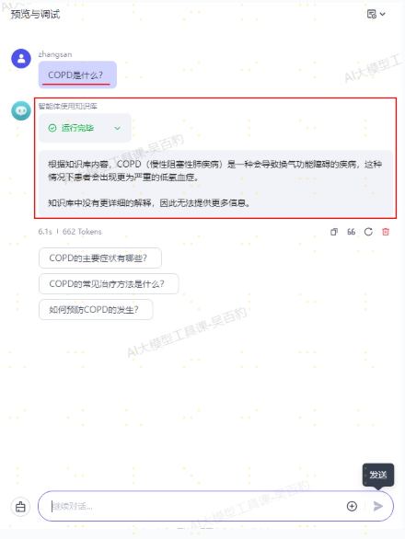The height and width of the screenshot is (539, 405).
Task: Click the chatbot avatar icon
Action: click(21, 110)
